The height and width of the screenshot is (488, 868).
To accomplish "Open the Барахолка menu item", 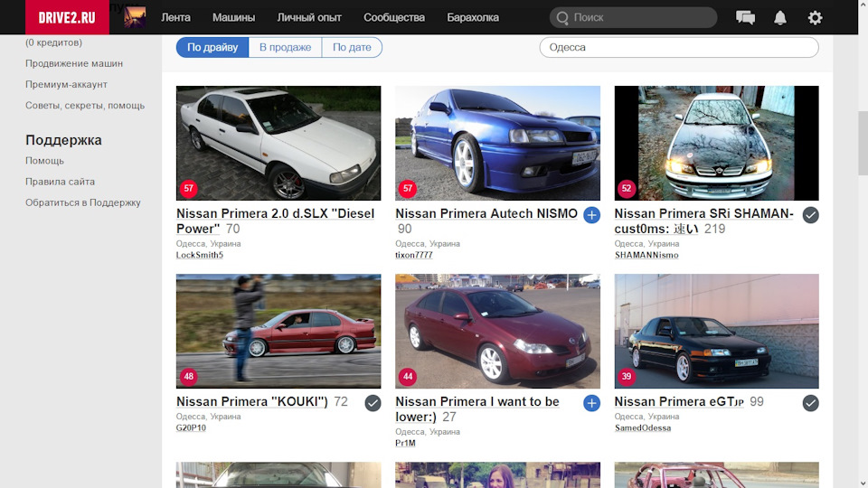I will [x=473, y=18].
